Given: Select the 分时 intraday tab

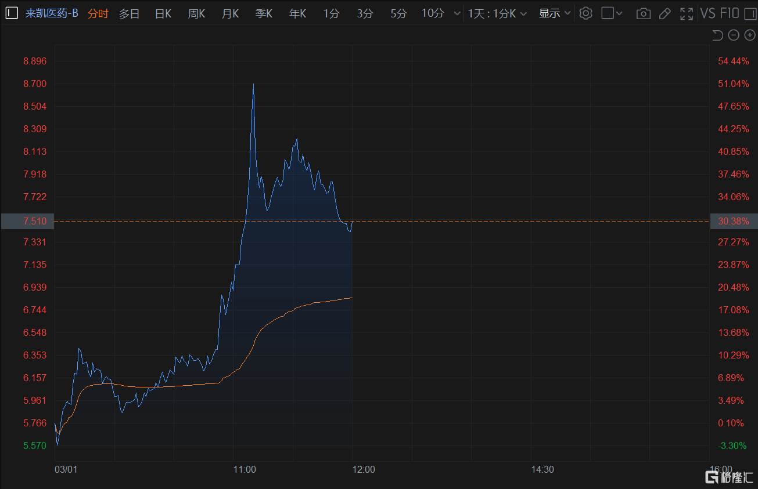Looking at the screenshot, I should (98, 13).
